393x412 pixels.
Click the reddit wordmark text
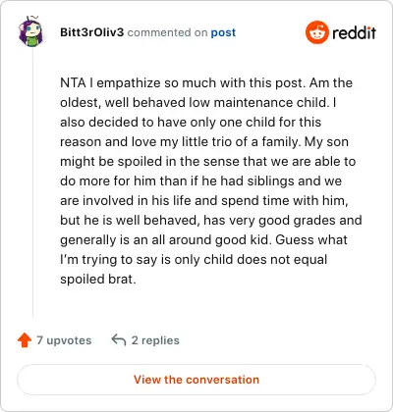tap(354, 32)
